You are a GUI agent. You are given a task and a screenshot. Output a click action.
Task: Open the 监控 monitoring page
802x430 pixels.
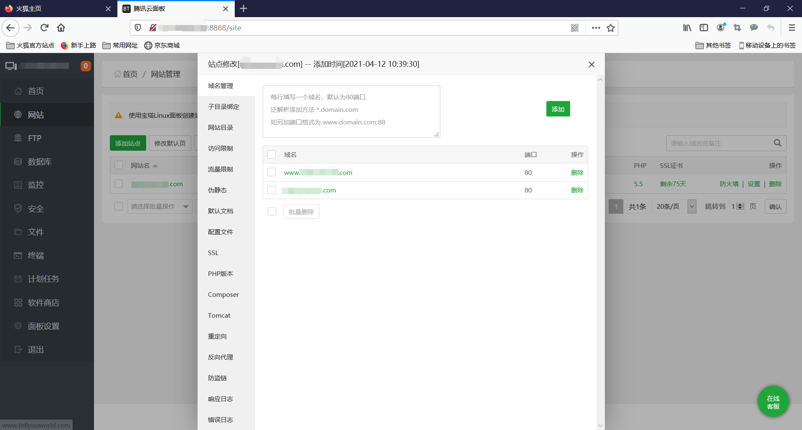[x=36, y=185]
